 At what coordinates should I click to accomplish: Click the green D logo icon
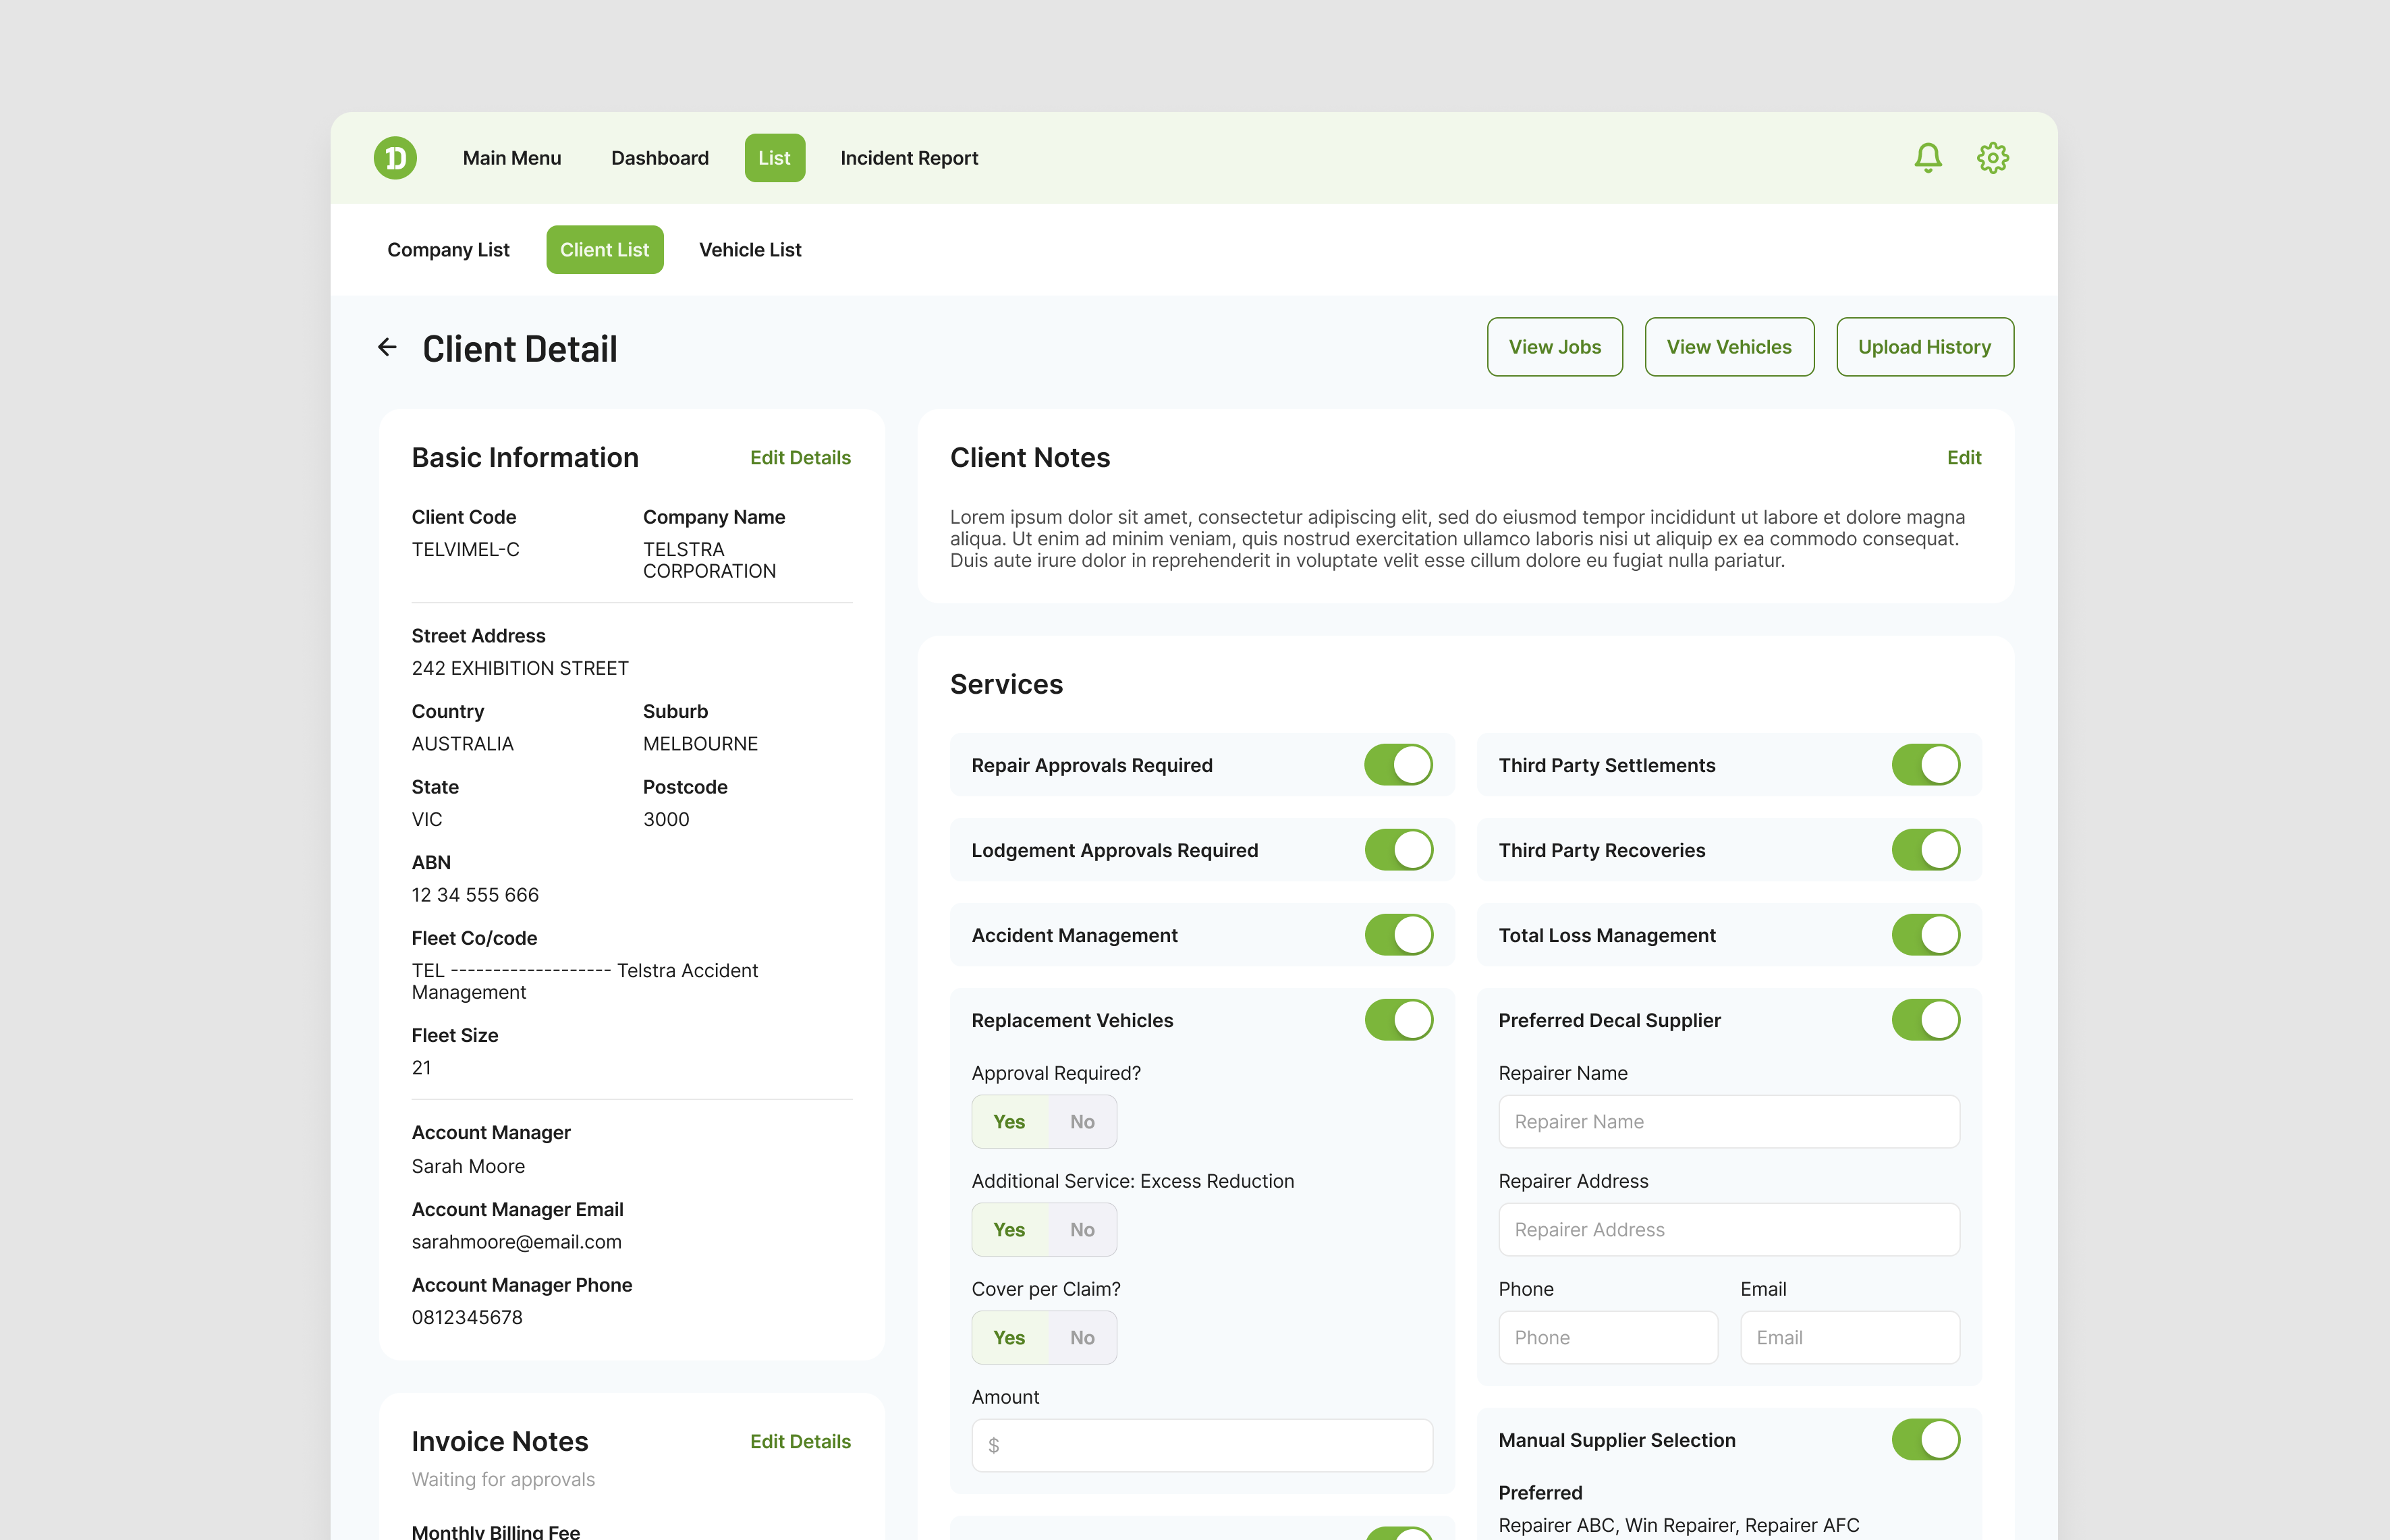[395, 158]
